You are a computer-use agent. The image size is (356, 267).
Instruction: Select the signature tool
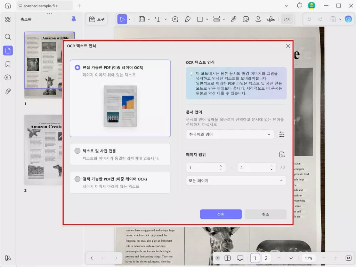[x=270, y=19]
